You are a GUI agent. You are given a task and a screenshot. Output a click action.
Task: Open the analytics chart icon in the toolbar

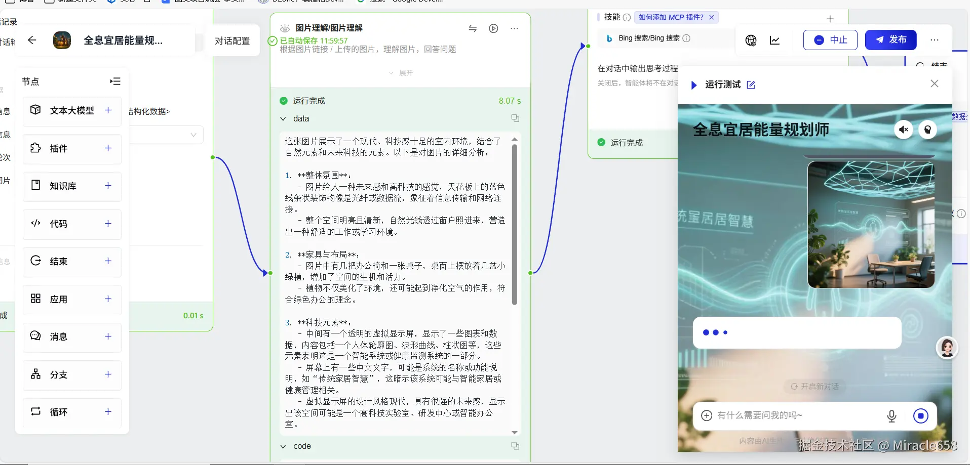pos(773,40)
